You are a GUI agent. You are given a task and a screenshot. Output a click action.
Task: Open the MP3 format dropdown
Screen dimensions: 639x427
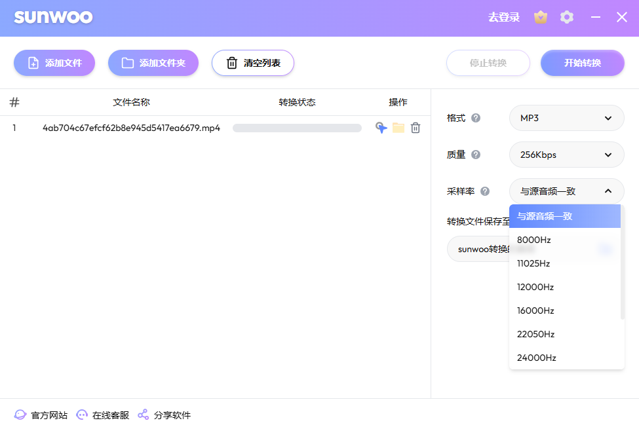coord(566,118)
